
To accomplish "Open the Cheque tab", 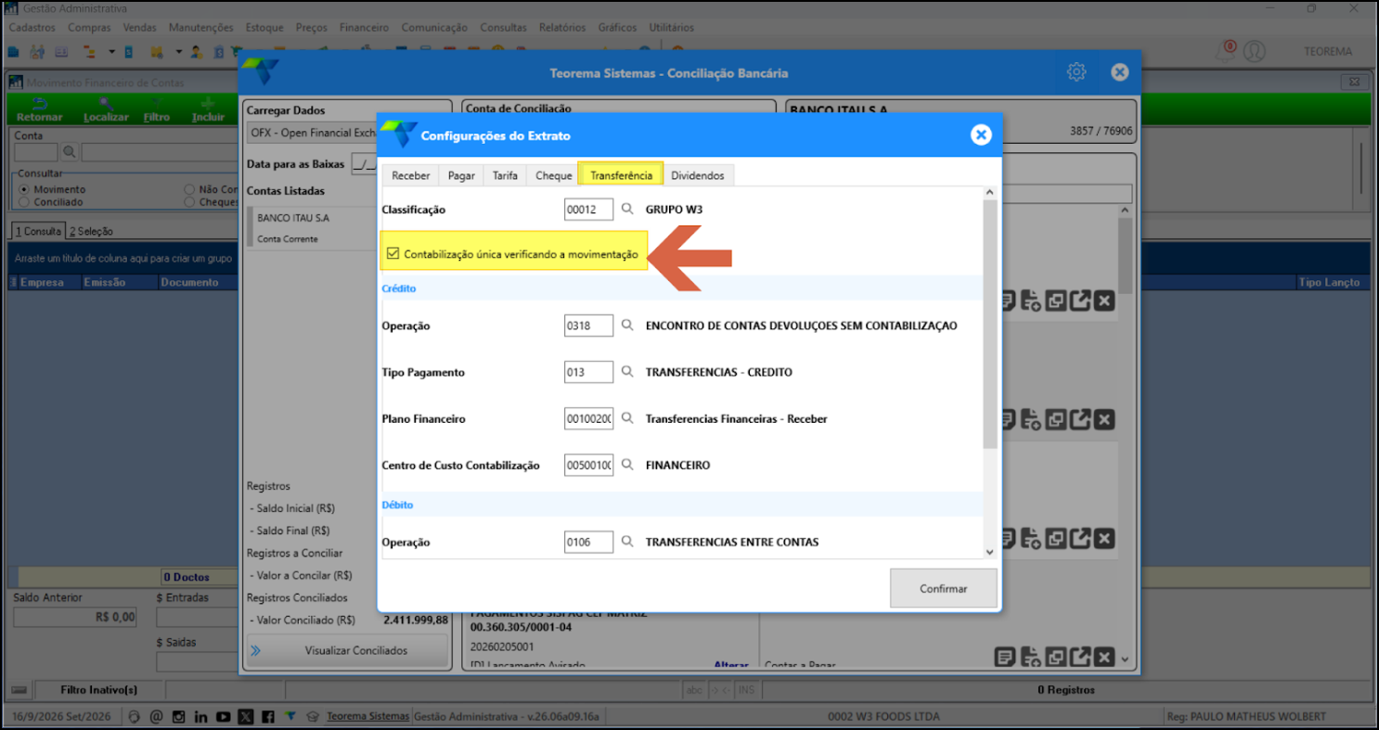I will pos(554,175).
